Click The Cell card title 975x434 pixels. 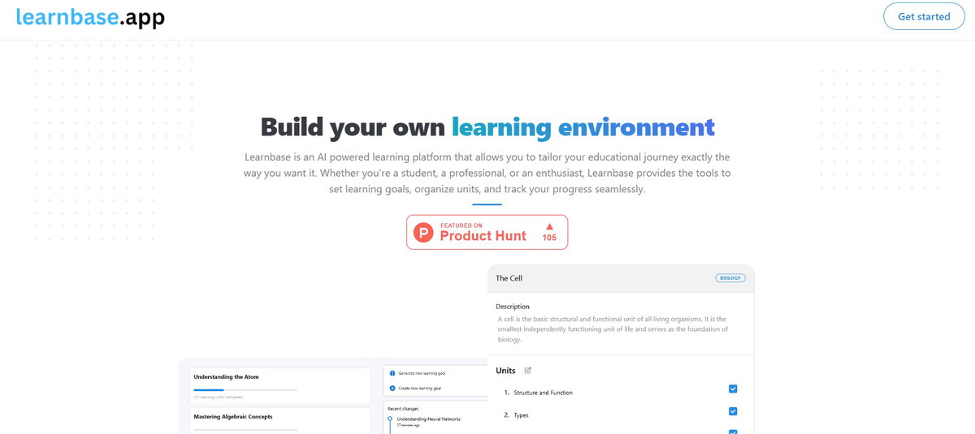point(509,278)
